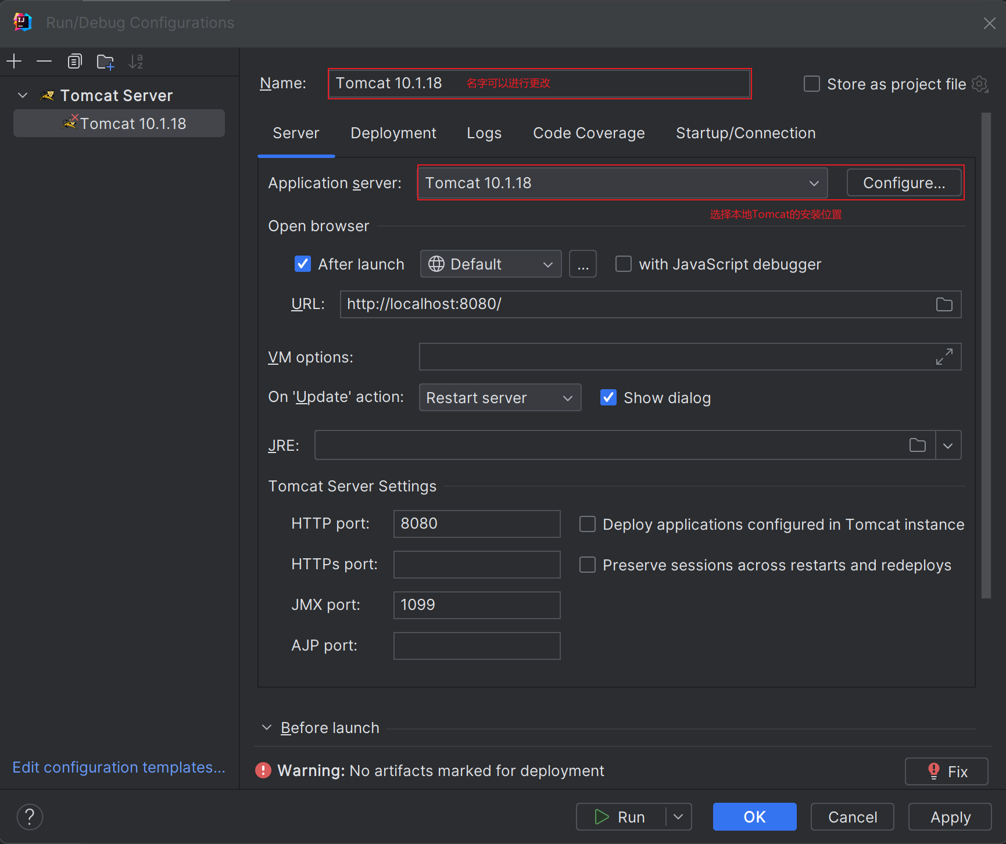Enable Preserve sessions across restarts and redeploys
This screenshot has height=844, width=1006.
point(587,564)
